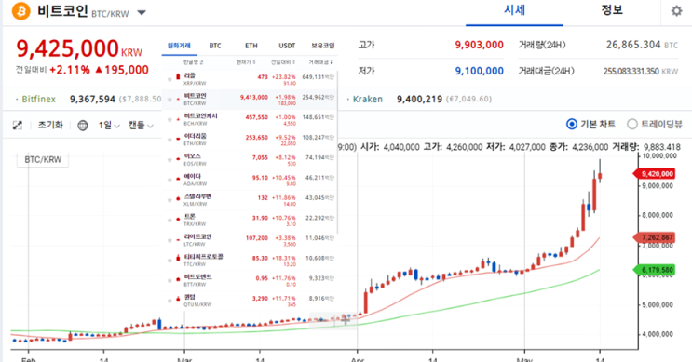Screen dimensions: 692x362
Task: Click the red 9,420,000 price axis label
Action: pyautogui.click(x=655, y=174)
